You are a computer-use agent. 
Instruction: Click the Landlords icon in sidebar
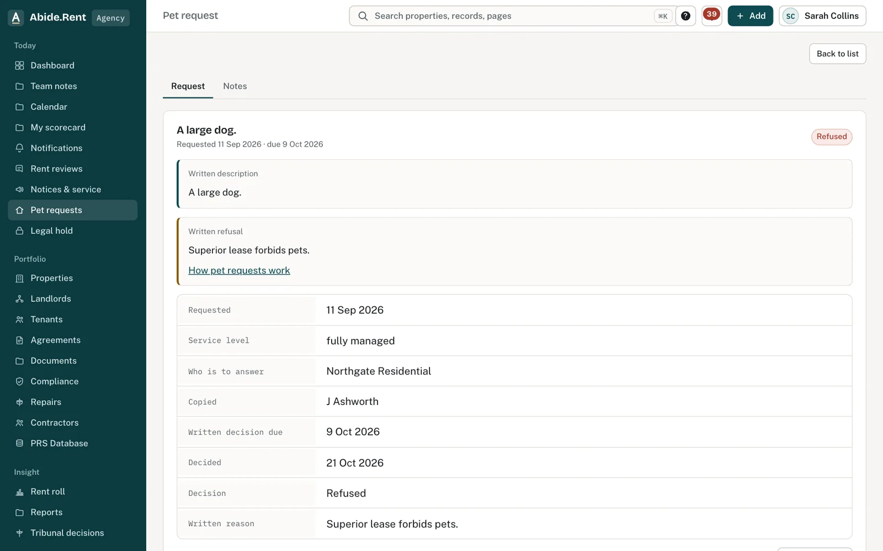[19, 299]
